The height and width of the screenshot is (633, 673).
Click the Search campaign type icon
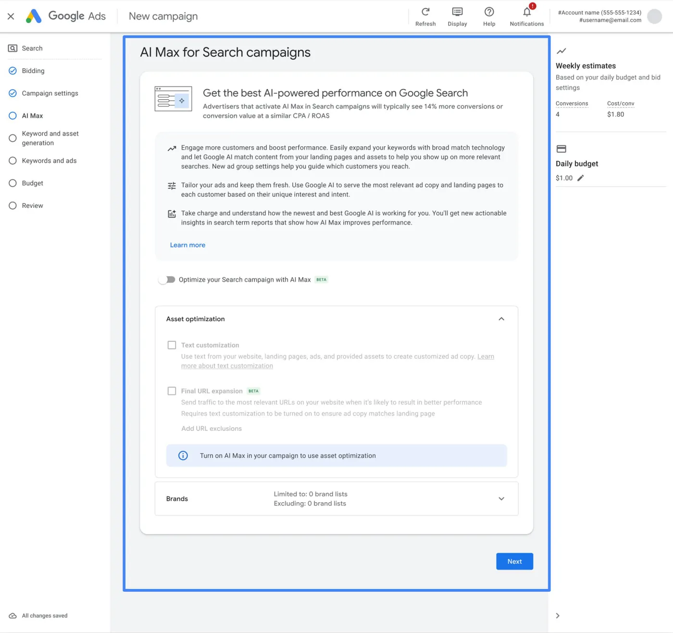pyautogui.click(x=13, y=48)
